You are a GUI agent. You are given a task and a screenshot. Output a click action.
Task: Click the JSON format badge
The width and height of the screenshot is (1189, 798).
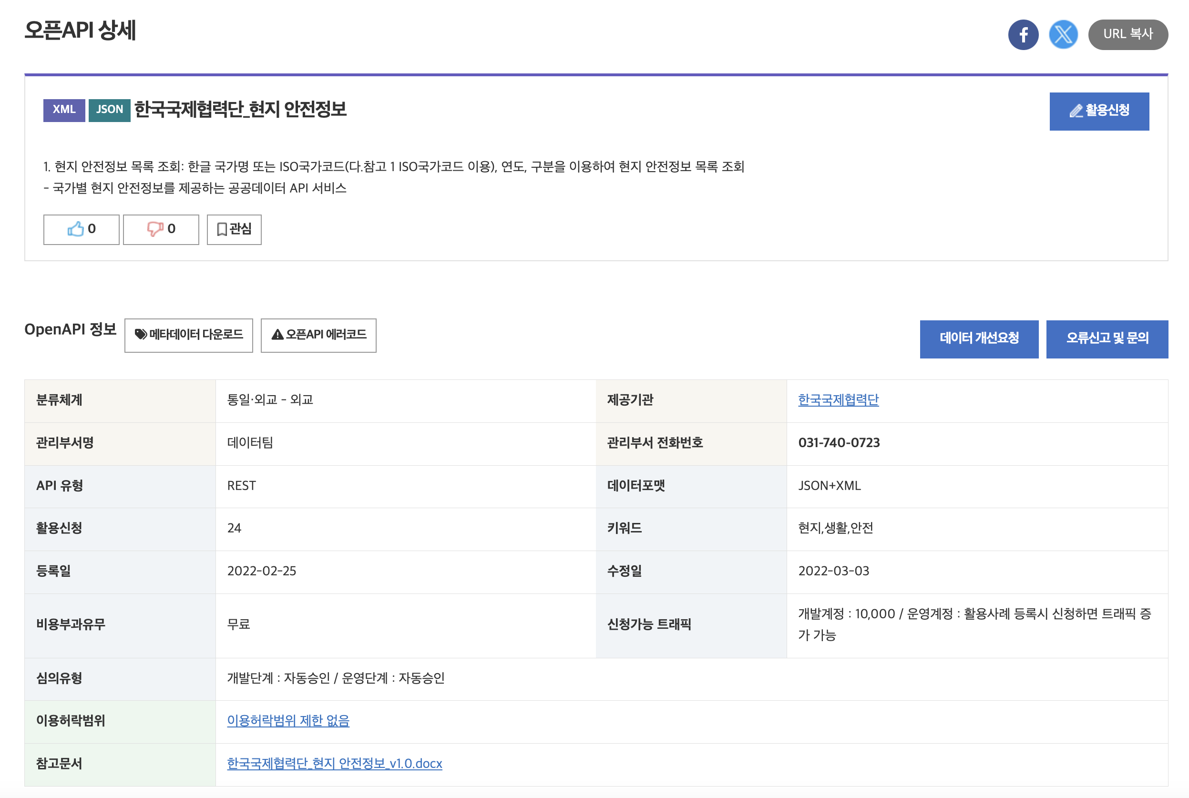coord(110,110)
